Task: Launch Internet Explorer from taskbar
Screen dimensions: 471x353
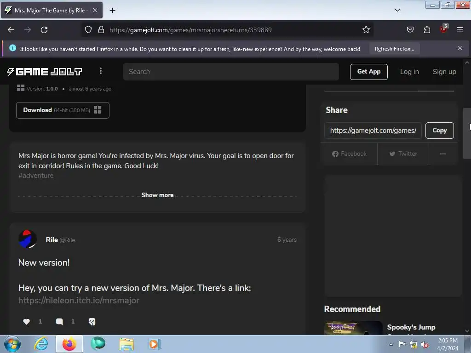Action: 41,344
